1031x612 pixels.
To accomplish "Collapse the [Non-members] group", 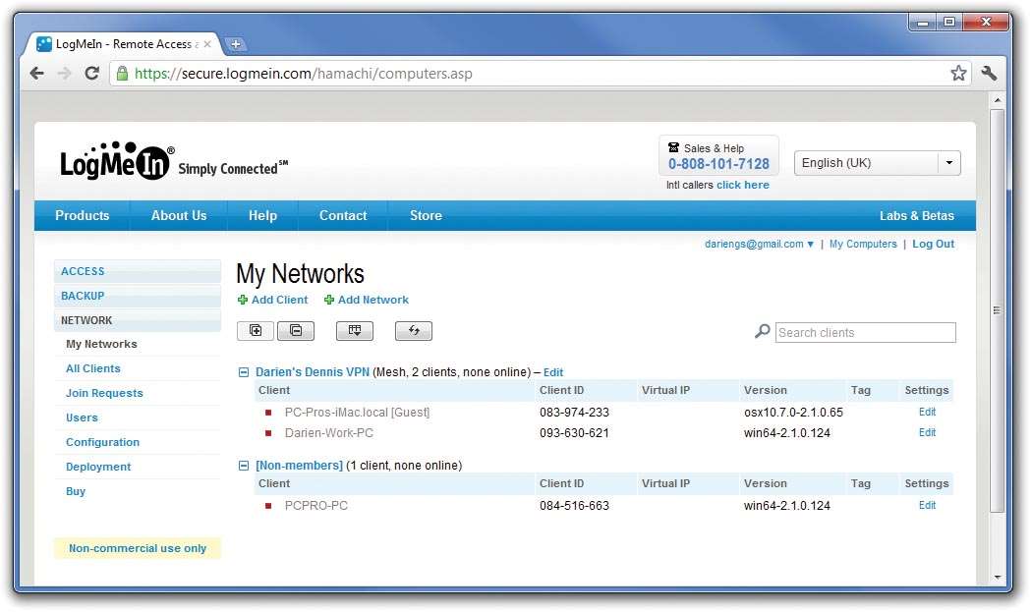I will coord(244,466).
